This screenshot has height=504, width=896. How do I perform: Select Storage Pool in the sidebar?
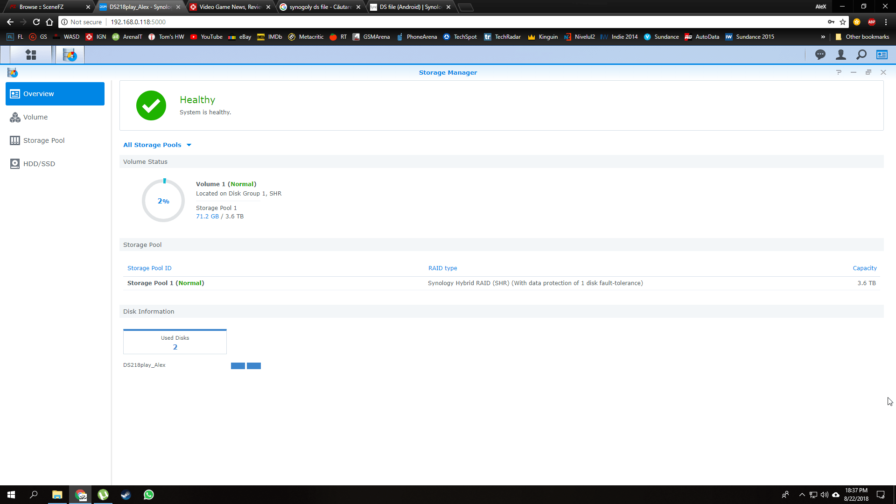pyautogui.click(x=44, y=140)
